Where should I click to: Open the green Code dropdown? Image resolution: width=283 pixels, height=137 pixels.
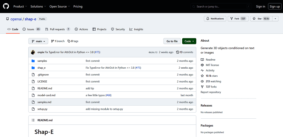click(x=189, y=41)
